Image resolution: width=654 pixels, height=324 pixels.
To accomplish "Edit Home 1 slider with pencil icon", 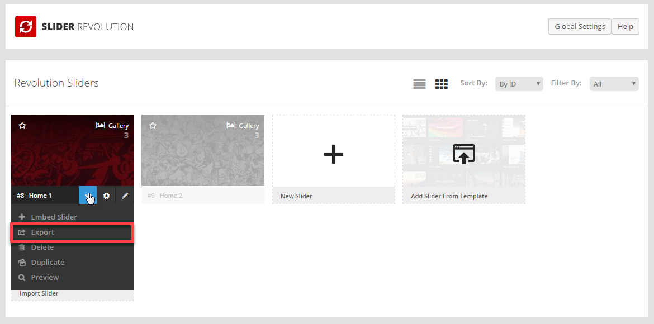I will 125,196.
